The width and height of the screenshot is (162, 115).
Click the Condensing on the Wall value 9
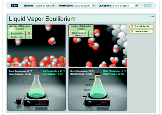[x=91, y=34]
